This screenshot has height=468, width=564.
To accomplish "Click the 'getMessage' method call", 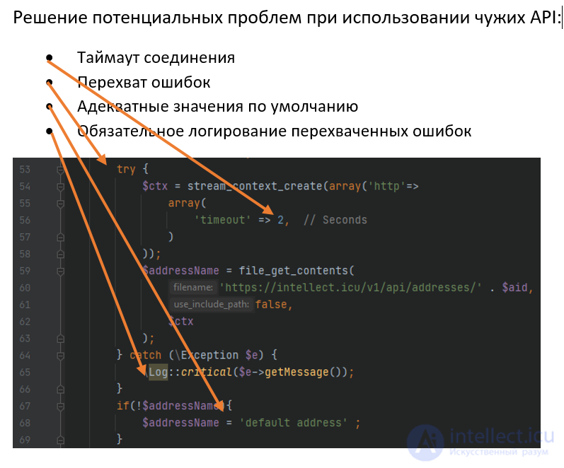I will [x=297, y=372].
